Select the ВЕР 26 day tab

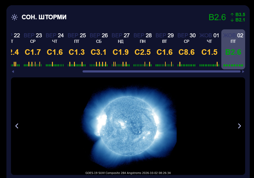pyautogui.click(x=99, y=49)
